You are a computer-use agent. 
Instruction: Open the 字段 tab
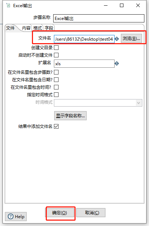pos(49,28)
